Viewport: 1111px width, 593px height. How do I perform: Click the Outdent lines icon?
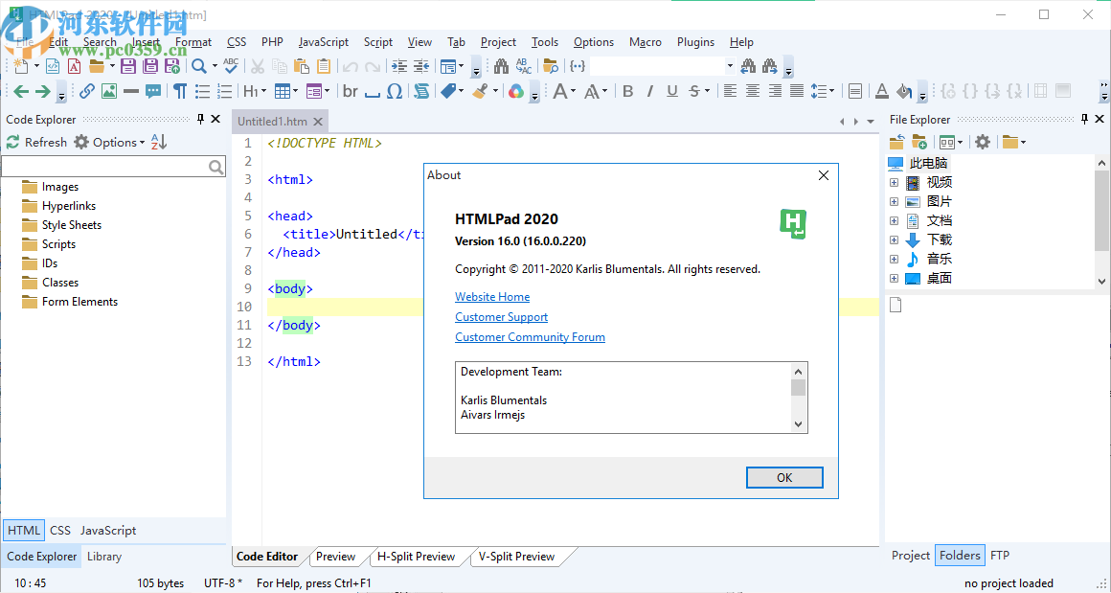(421, 67)
